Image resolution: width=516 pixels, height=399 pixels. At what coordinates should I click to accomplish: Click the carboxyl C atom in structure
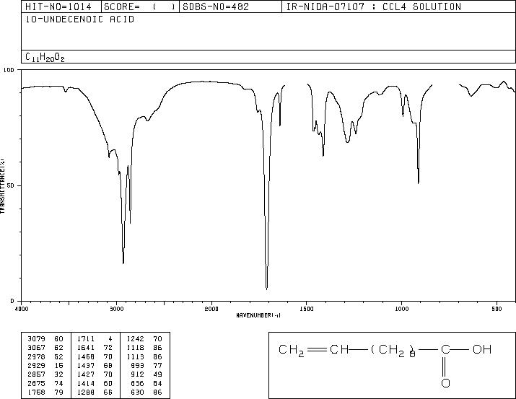[445, 349]
